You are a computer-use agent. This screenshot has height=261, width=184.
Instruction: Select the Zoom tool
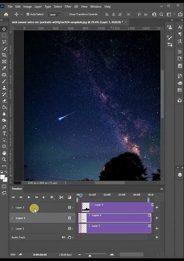[4, 159]
